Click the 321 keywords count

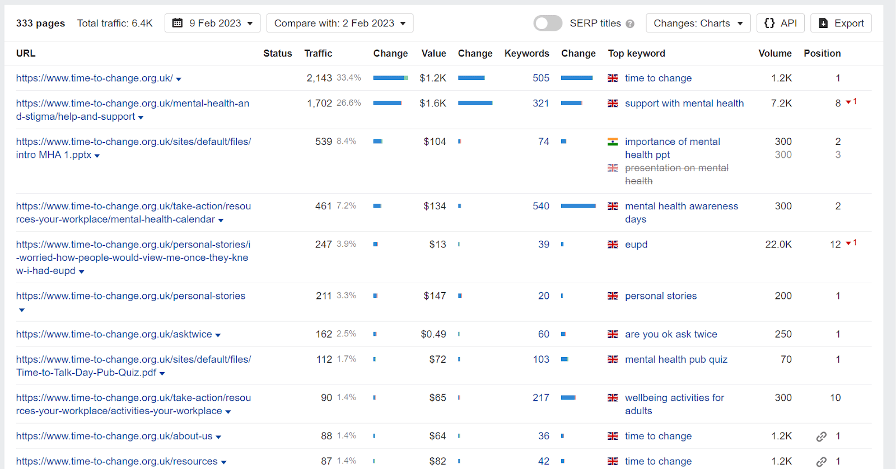[x=541, y=104]
